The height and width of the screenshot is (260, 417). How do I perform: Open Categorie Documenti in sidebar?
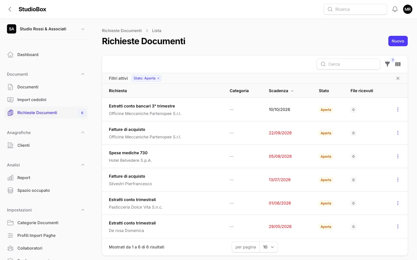click(x=46, y=223)
